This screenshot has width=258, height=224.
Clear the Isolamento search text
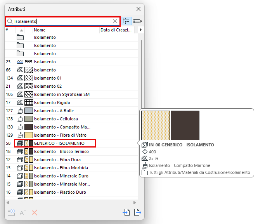(115, 21)
